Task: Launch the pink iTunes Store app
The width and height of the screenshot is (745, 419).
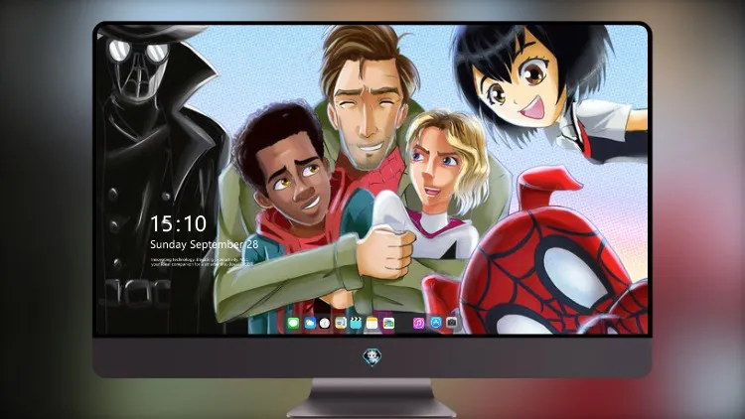Action: click(418, 323)
